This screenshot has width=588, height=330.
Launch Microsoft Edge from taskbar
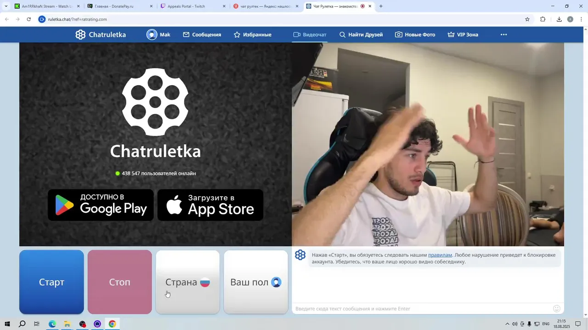tap(52, 324)
